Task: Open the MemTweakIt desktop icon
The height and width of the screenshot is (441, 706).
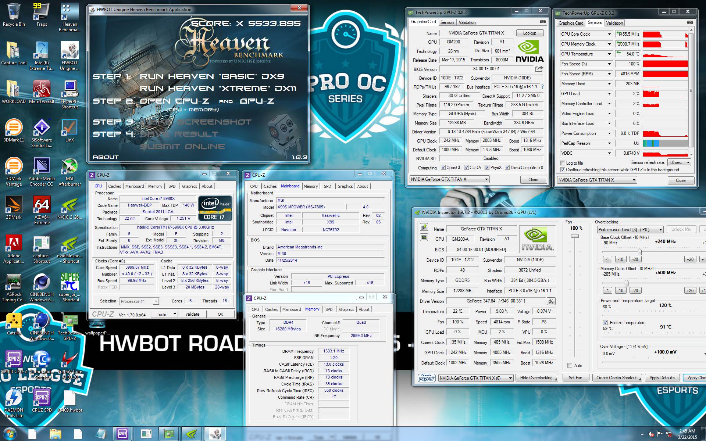Action: (x=42, y=92)
